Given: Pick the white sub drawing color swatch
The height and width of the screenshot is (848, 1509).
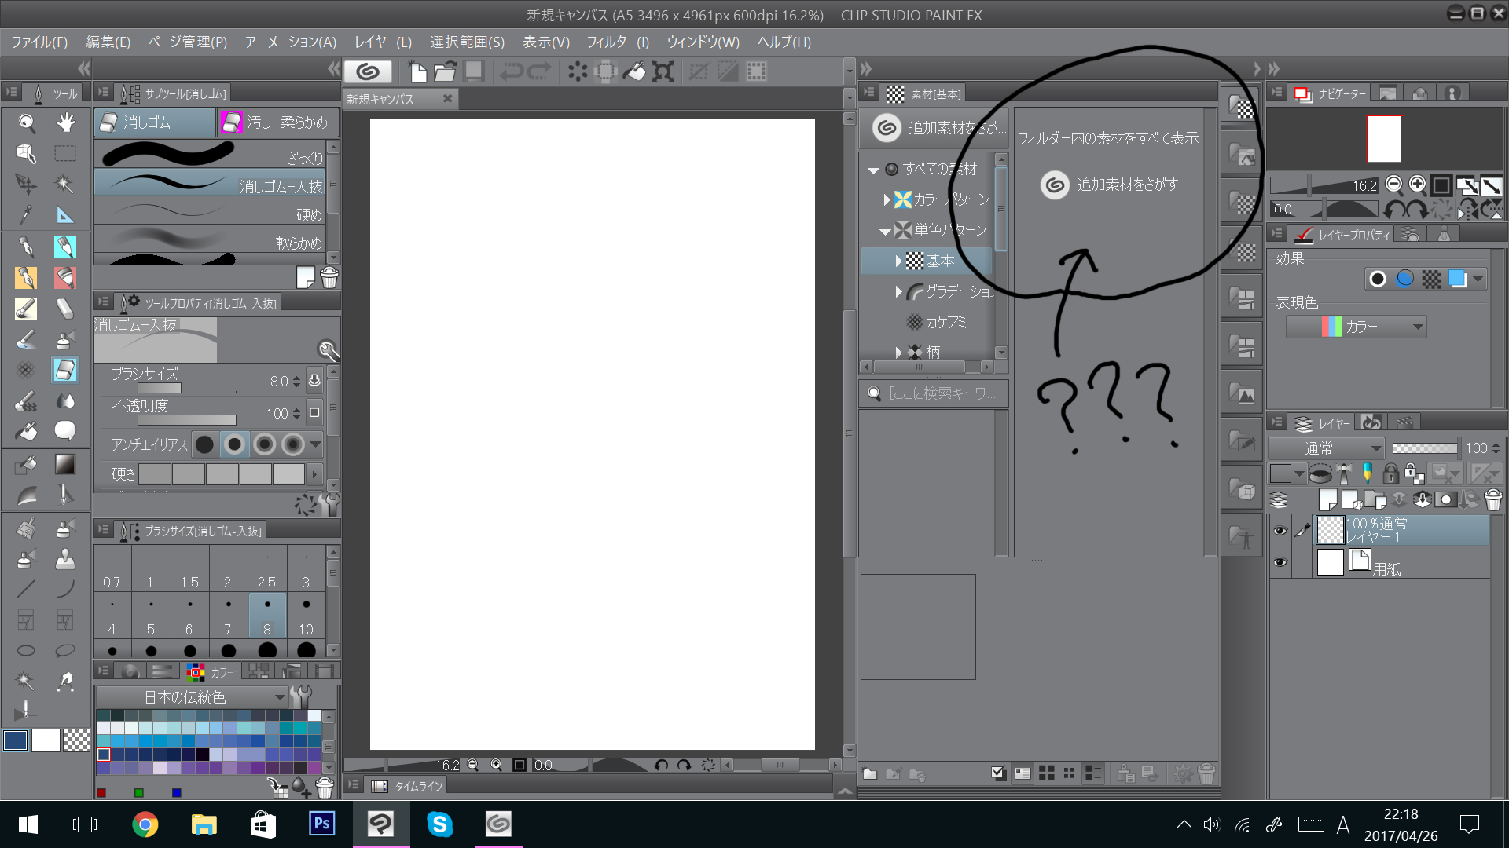Looking at the screenshot, I should pos(46,740).
